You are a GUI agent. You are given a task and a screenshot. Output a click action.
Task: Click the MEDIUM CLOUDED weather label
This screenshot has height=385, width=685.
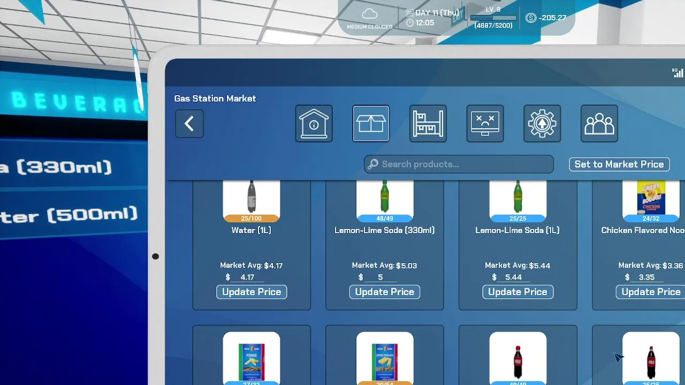pos(369,27)
